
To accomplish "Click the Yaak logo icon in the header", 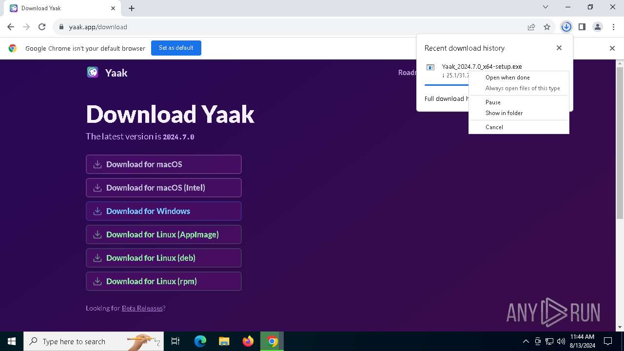I will tap(93, 73).
